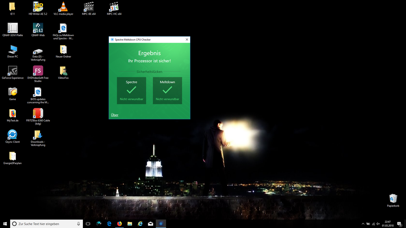Open File Explorer from the taskbar
Viewport: 406px width, 228px height.
130,224
